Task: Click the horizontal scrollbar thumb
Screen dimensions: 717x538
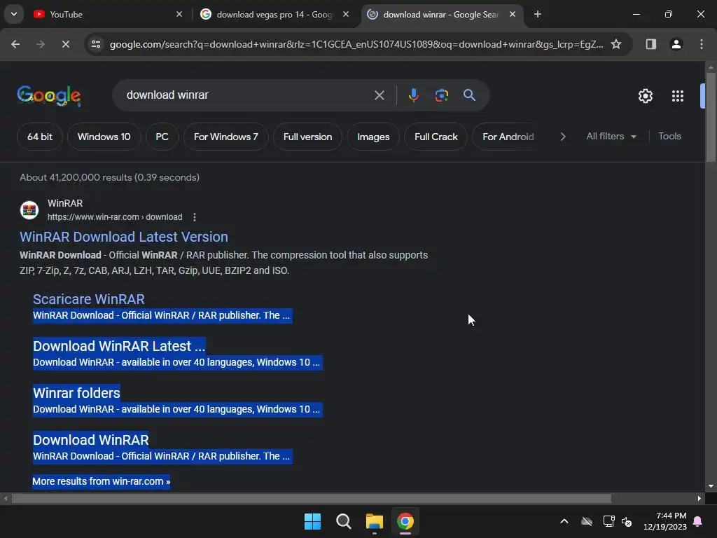Action: click(312, 498)
